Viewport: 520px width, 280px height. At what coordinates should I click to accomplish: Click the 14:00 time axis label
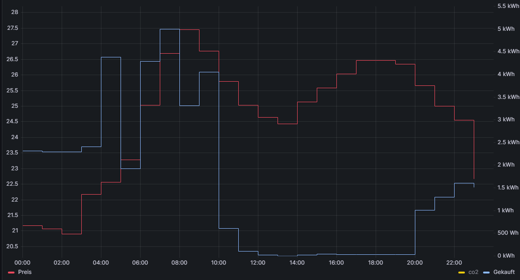click(297, 263)
